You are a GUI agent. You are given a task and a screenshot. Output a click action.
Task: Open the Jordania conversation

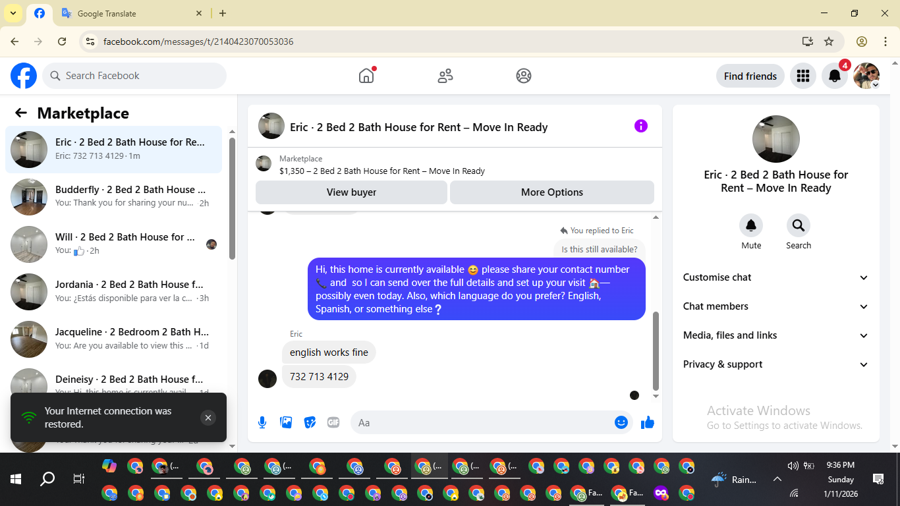113,292
